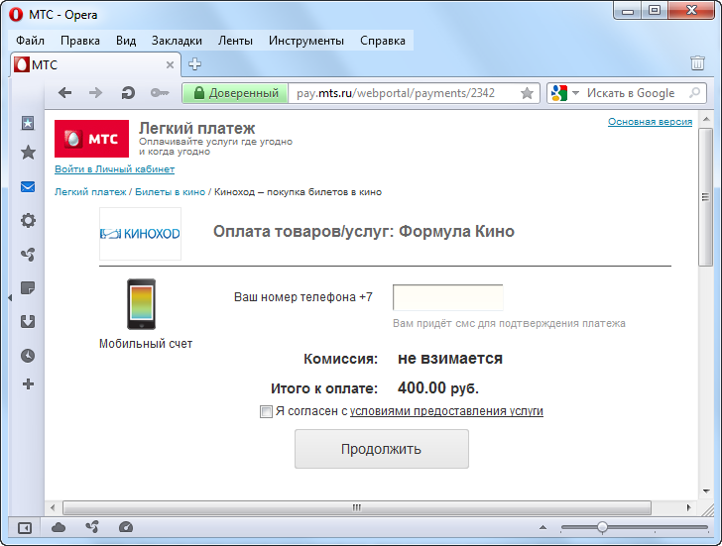
Task: Reload the page
Action: (x=128, y=93)
